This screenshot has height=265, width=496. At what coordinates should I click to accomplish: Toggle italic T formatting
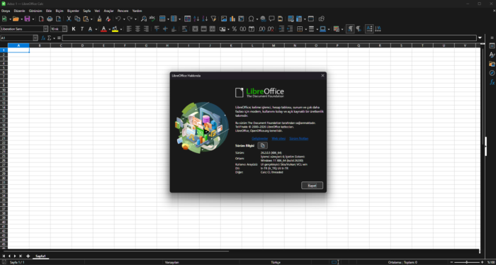[82, 29]
